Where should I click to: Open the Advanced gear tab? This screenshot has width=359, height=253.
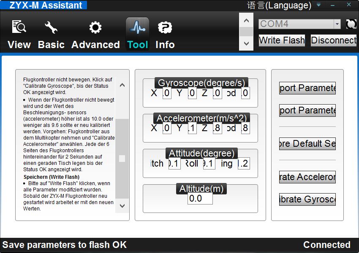[x=95, y=34]
